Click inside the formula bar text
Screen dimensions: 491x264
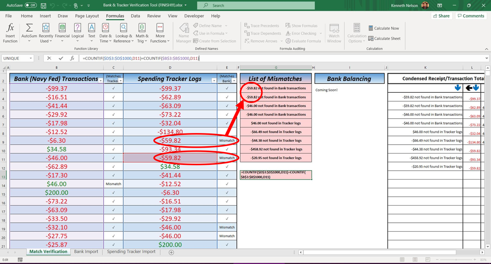[x=141, y=58]
